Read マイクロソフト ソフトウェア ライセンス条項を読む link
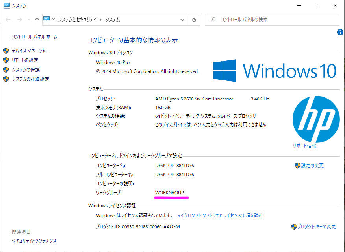Image resolution: width=345 pixels, height=252 pixels. click(220, 215)
